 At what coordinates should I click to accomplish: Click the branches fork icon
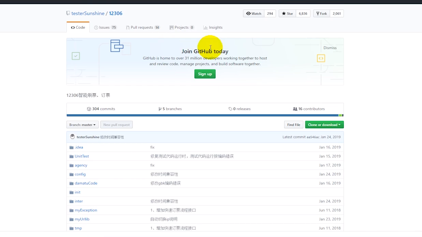coord(160,109)
